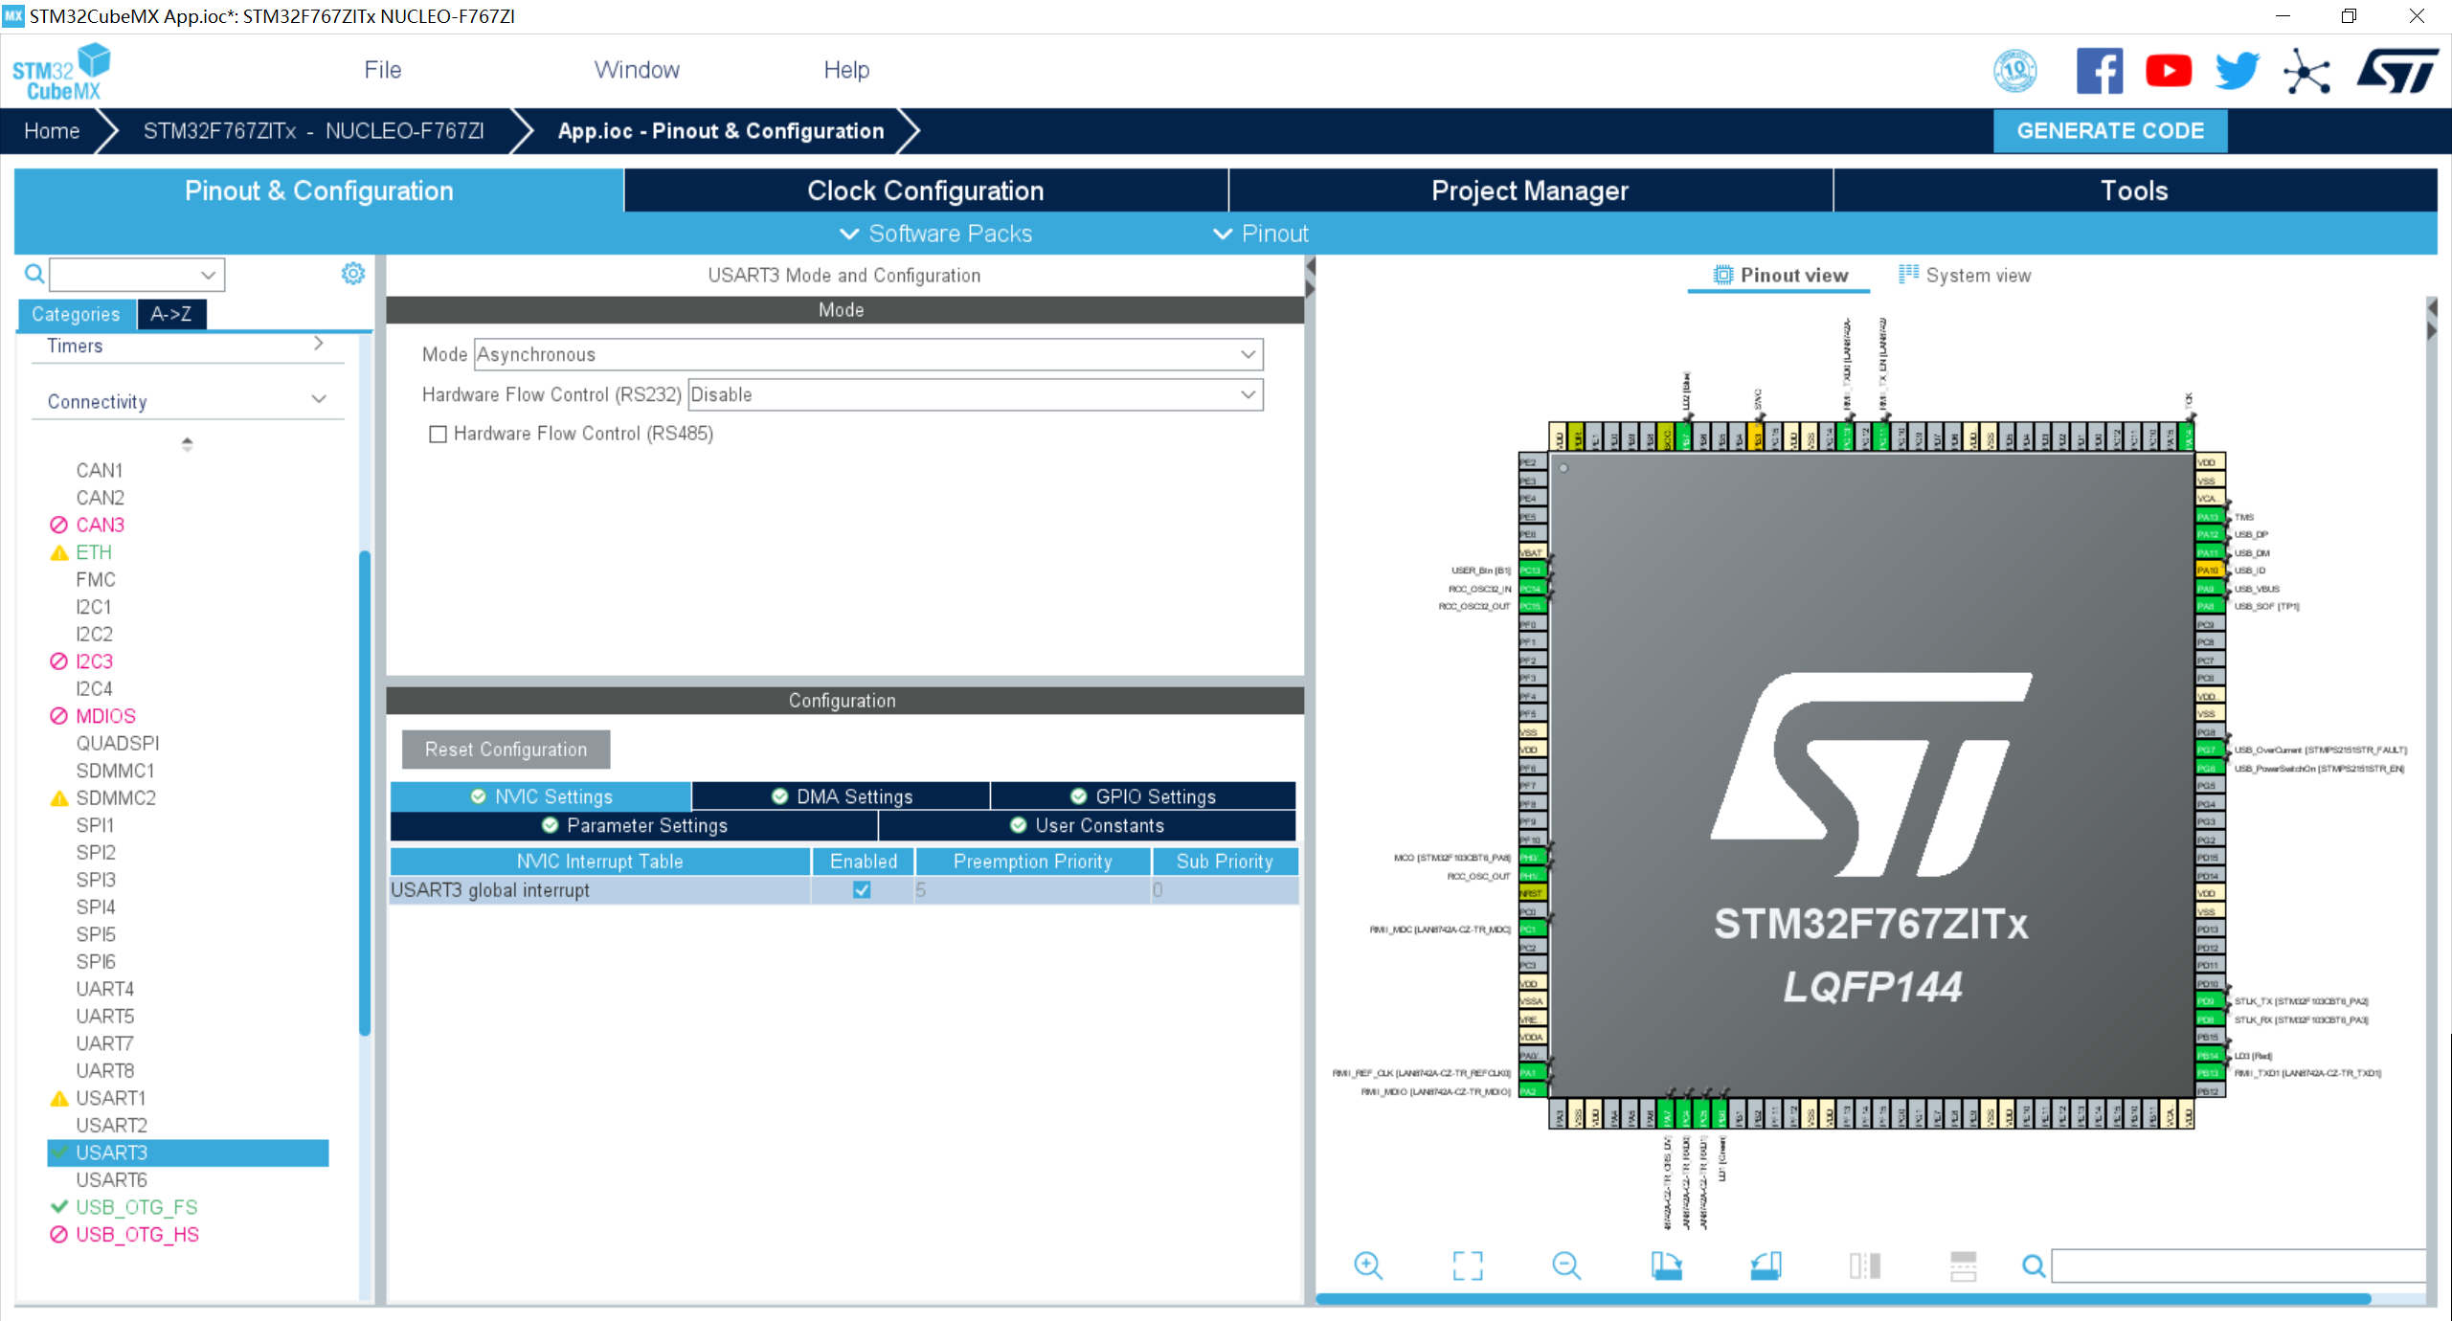The image size is (2452, 1321).
Task: Click the CAN3 disabled status icon
Action: point(58,525)
